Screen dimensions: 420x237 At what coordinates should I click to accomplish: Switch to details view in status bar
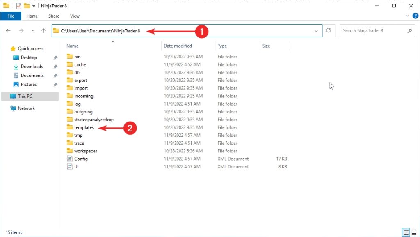tap(405, 232)
